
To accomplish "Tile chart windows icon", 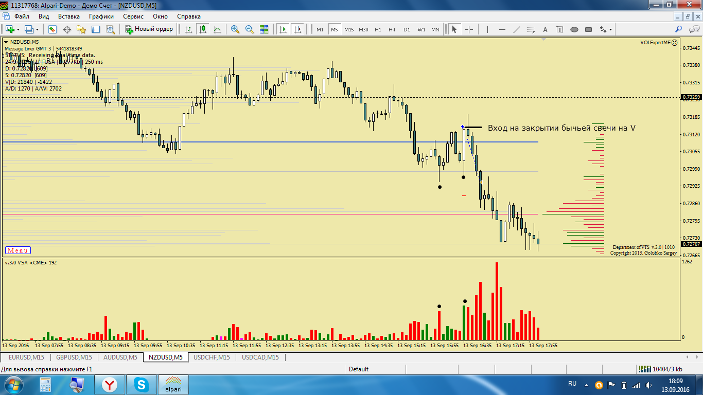I will [264, 29].
